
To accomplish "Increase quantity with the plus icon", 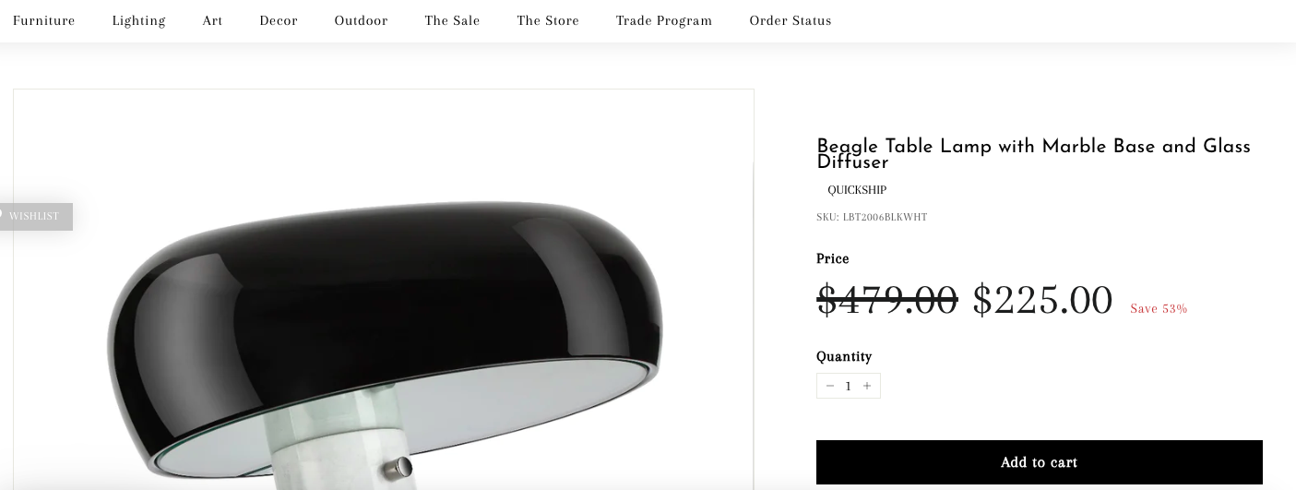I will pyautogui.click(x=867, y=386).
